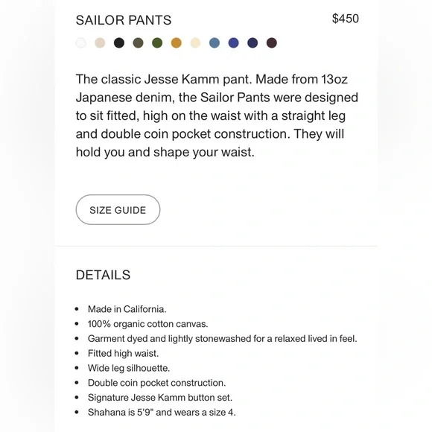Click the Jesse Kamm product description paragraph
The height and width of the screenshot is (432, 432).
coord(217,115)
